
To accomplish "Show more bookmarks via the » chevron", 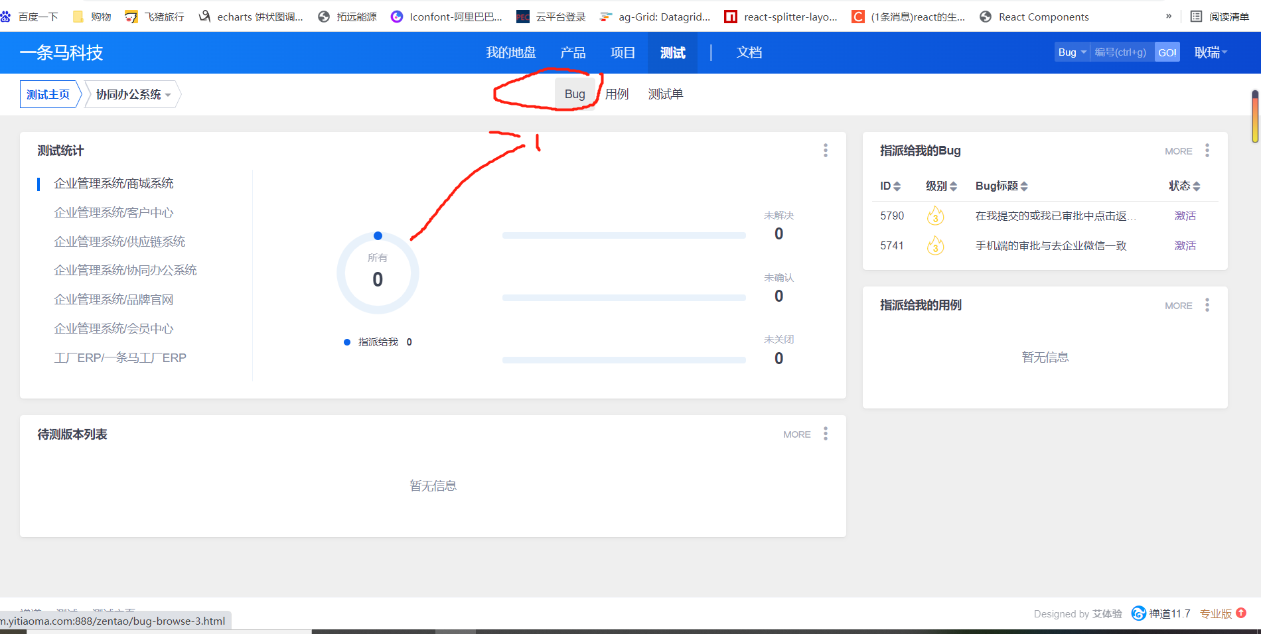I will 1169,17.
